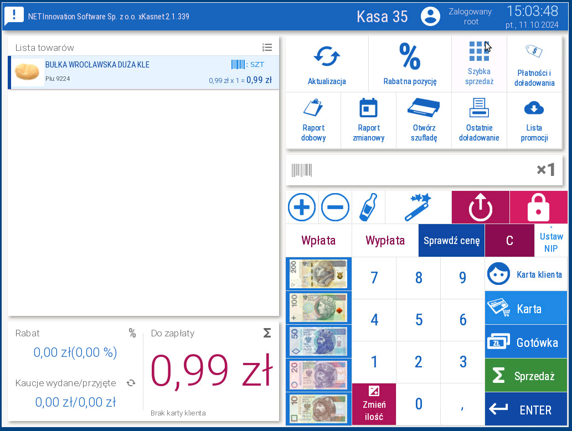572x431 pixels.
Task: Open the Raport dobowy clipboard report
Action: (x=313, y=120)
